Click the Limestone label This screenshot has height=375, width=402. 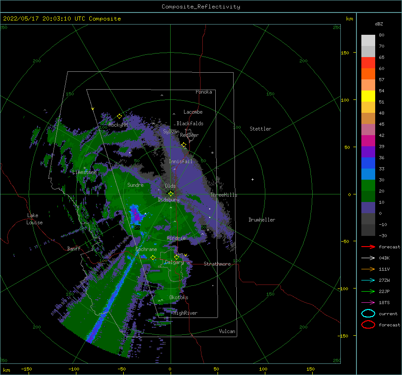click(84, 172)
